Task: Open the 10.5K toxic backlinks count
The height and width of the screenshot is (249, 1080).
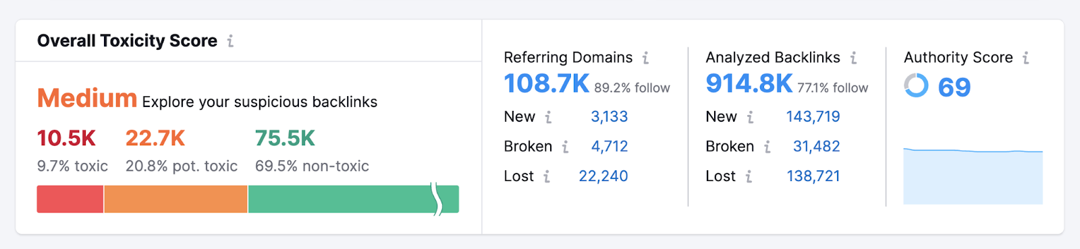Action: (x=66, y=138)
